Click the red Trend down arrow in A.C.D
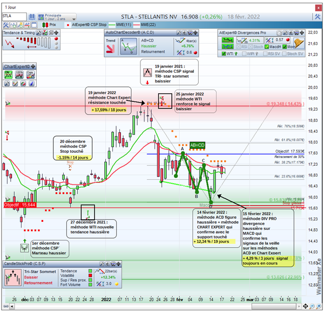Screen dimensions: 324x313 point(110,49)
